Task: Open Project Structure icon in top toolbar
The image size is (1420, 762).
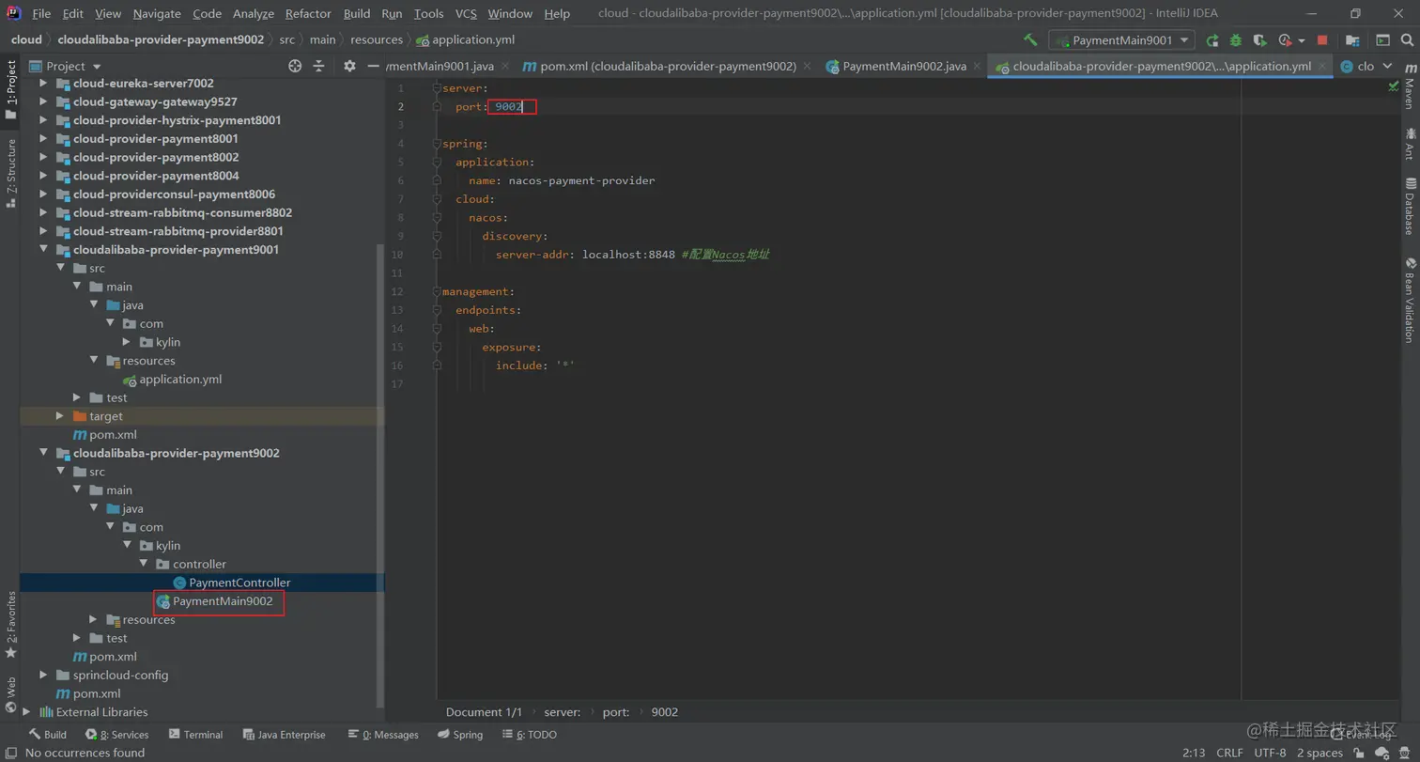Action: [1352, 40]
